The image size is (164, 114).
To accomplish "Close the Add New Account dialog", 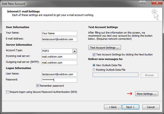I will coord(157,3).
